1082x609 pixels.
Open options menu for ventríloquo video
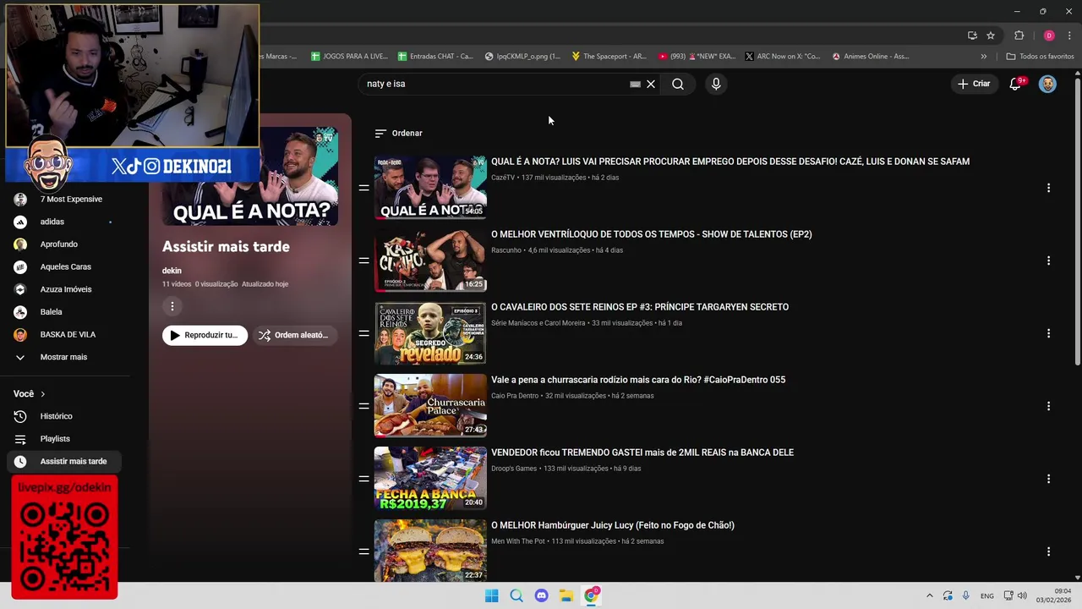tap(1048, 261)
